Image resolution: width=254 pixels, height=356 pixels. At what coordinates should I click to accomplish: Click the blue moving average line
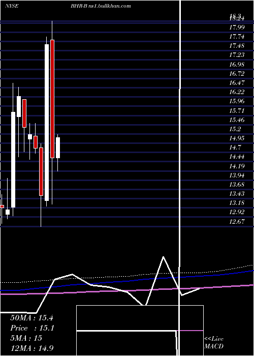127,281
